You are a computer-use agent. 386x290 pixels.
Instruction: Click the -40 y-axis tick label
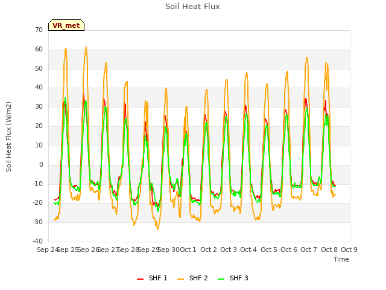pyautogui.click(x=37, y=241)
